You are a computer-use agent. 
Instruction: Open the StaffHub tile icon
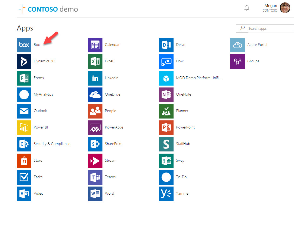pos(166,144)
